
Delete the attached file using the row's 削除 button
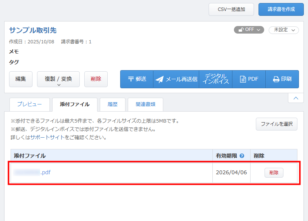click(x=274, y=173)
